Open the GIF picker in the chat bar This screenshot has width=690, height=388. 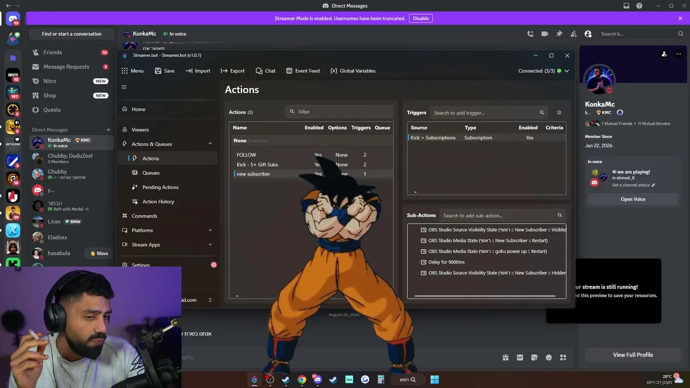coord(520,357)
